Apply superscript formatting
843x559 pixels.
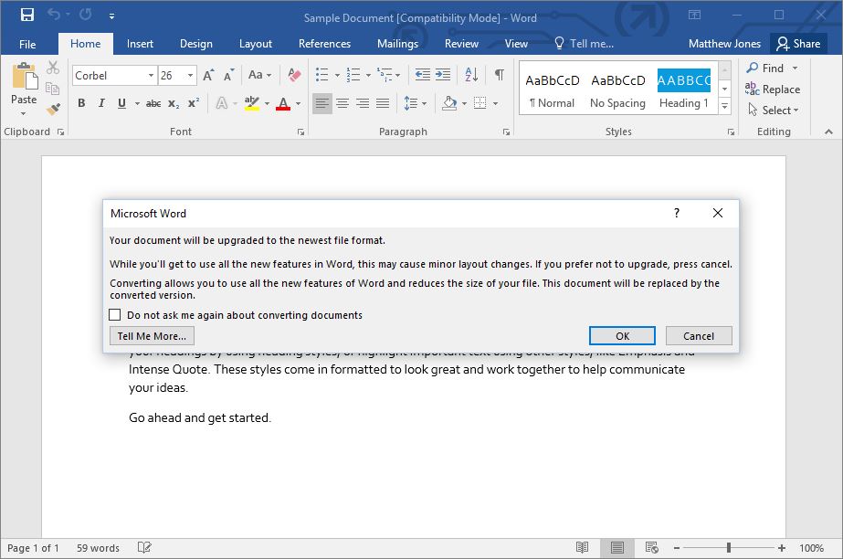coord(194,103)
